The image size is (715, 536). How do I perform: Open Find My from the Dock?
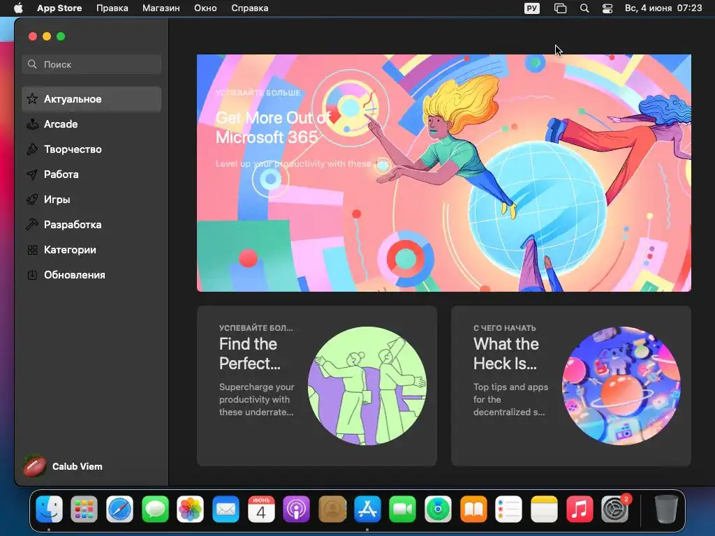tap(438, 509)
